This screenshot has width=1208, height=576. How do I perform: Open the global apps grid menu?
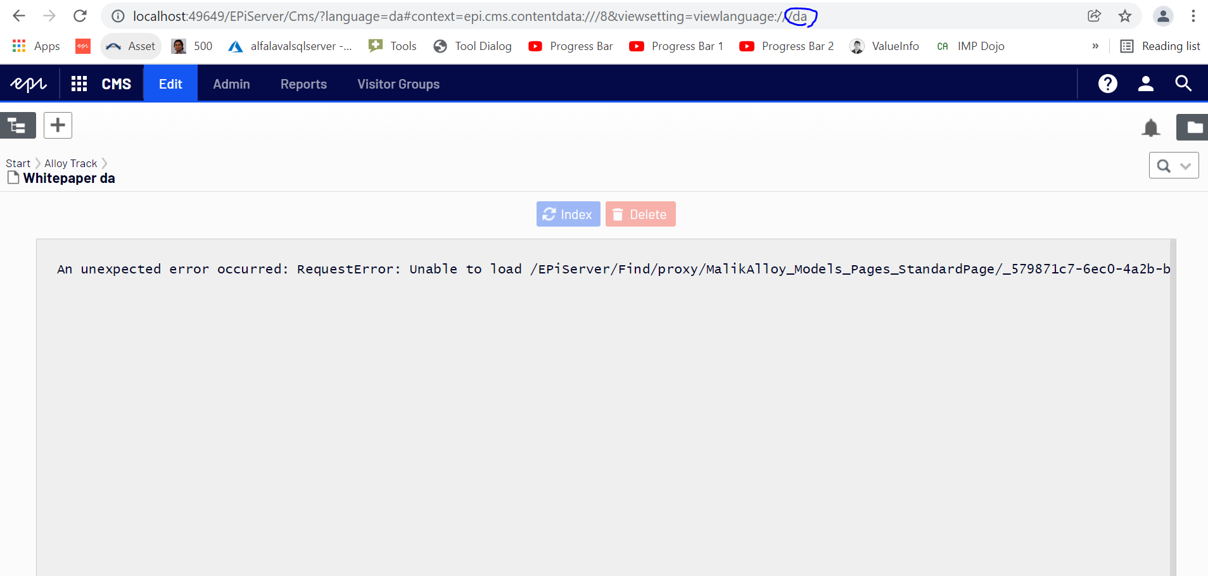point(79,84)
